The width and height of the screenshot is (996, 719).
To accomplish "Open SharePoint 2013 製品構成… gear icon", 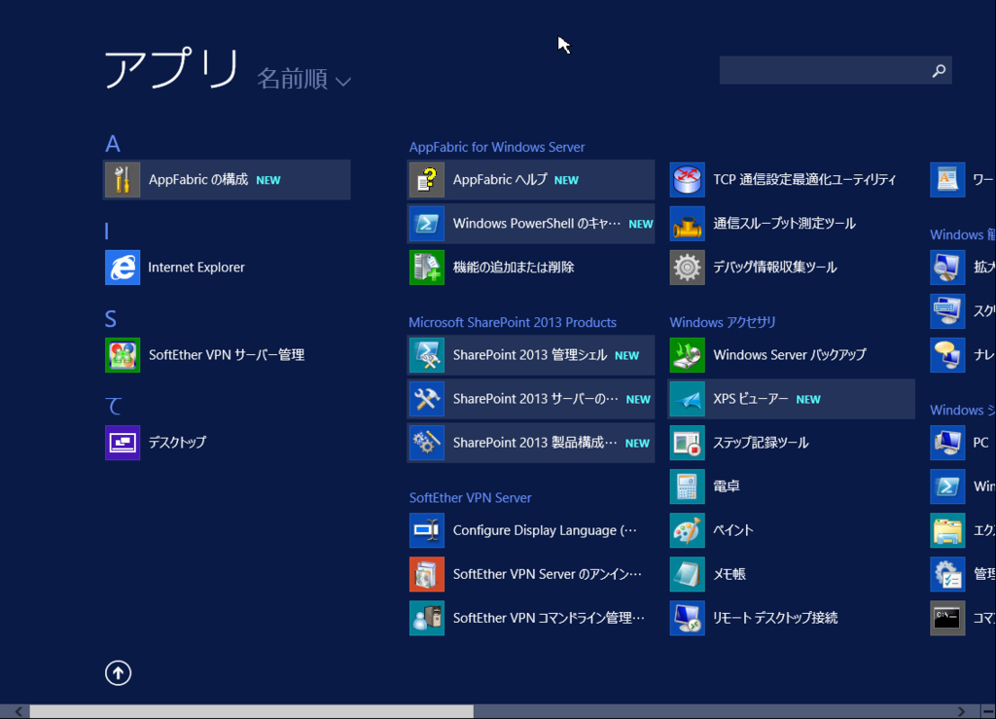I will tap(427, 443).
